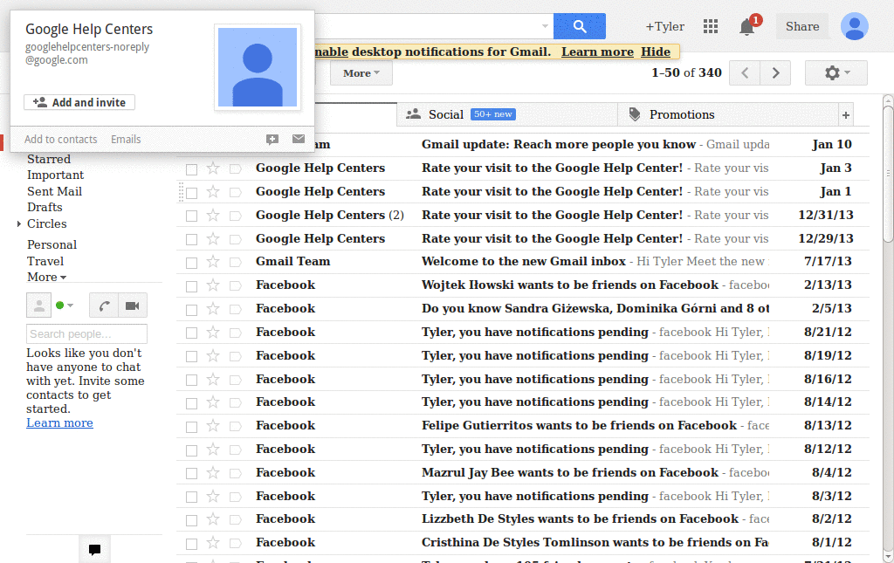The image size is (894, 563).
Task: Open the Starred folder
Action: pos(49,159)
